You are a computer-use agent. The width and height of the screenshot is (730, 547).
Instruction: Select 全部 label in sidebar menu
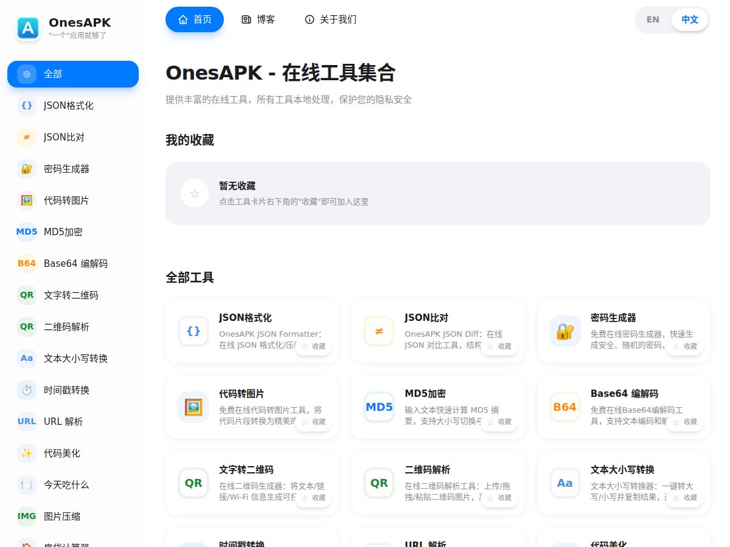[x=53, y=74]
